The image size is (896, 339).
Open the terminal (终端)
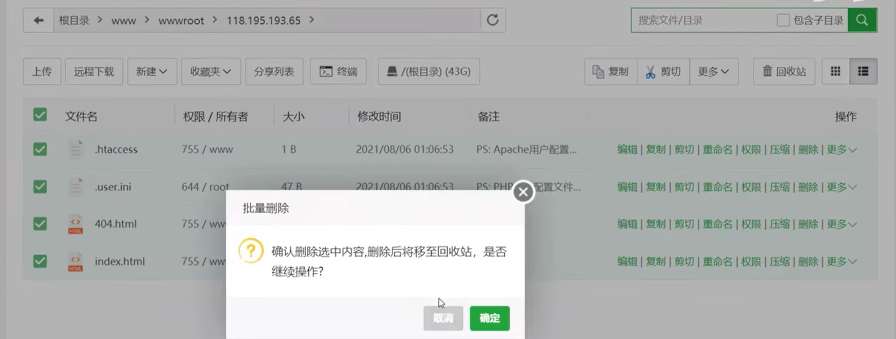[338, 72]
